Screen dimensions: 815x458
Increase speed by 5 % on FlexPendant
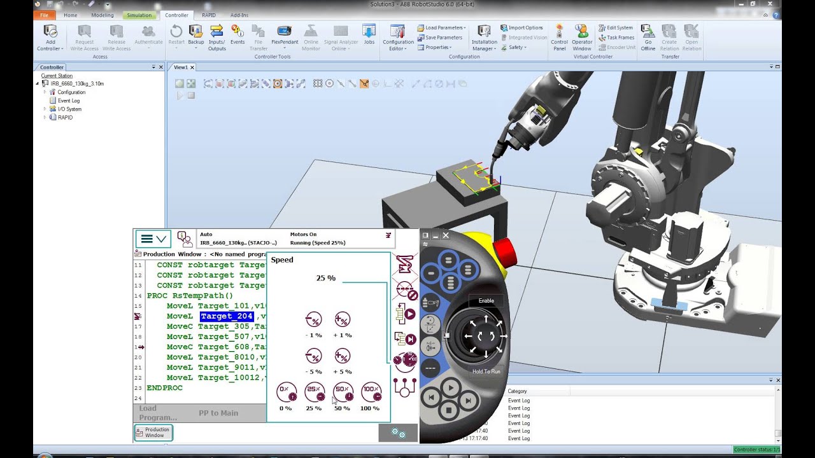pyautogui.click(x=343, y=356)
